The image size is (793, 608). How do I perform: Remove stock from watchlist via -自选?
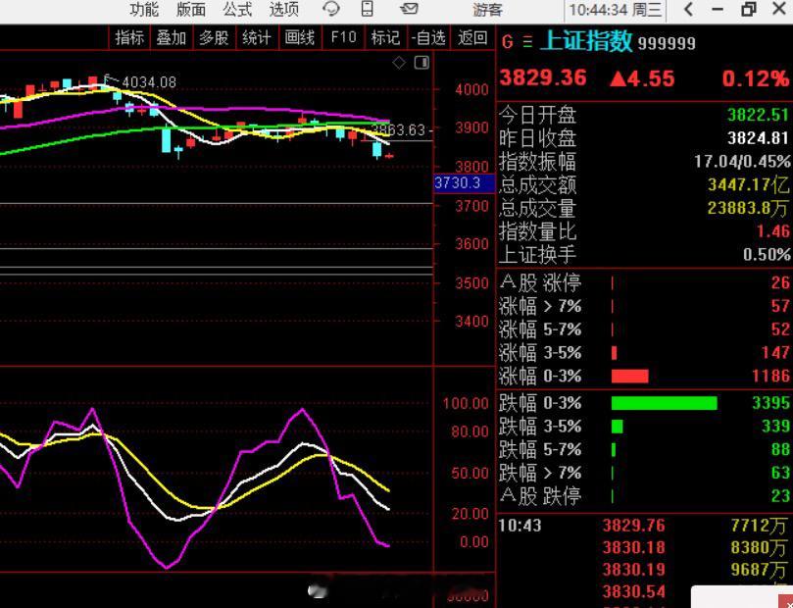point(429,37)
